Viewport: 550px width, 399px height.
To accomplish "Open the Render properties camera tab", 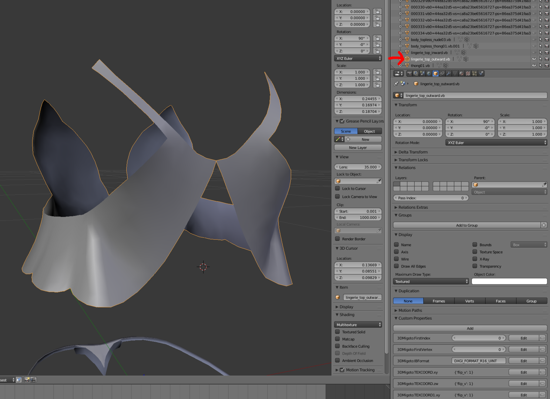I will click(409, 74).
